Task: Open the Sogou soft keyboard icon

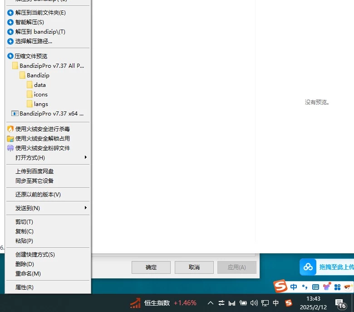Action: 315,287
